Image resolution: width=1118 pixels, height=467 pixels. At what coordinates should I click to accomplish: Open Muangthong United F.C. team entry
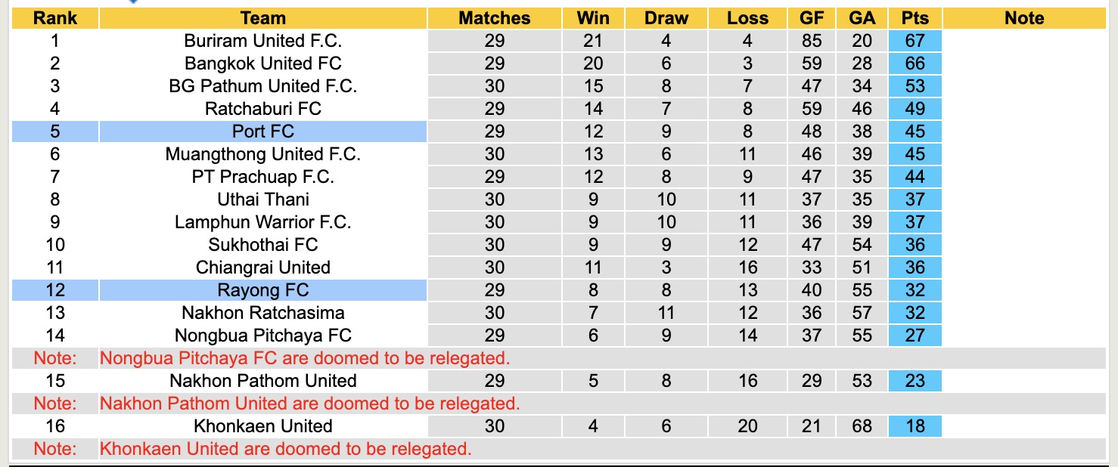point(262,154)
